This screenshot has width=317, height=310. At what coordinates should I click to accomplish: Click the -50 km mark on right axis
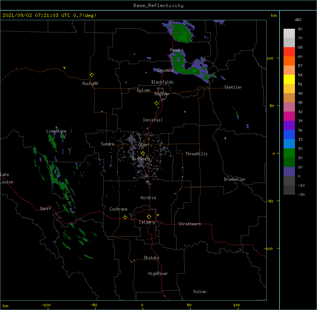tap(270, 201)
